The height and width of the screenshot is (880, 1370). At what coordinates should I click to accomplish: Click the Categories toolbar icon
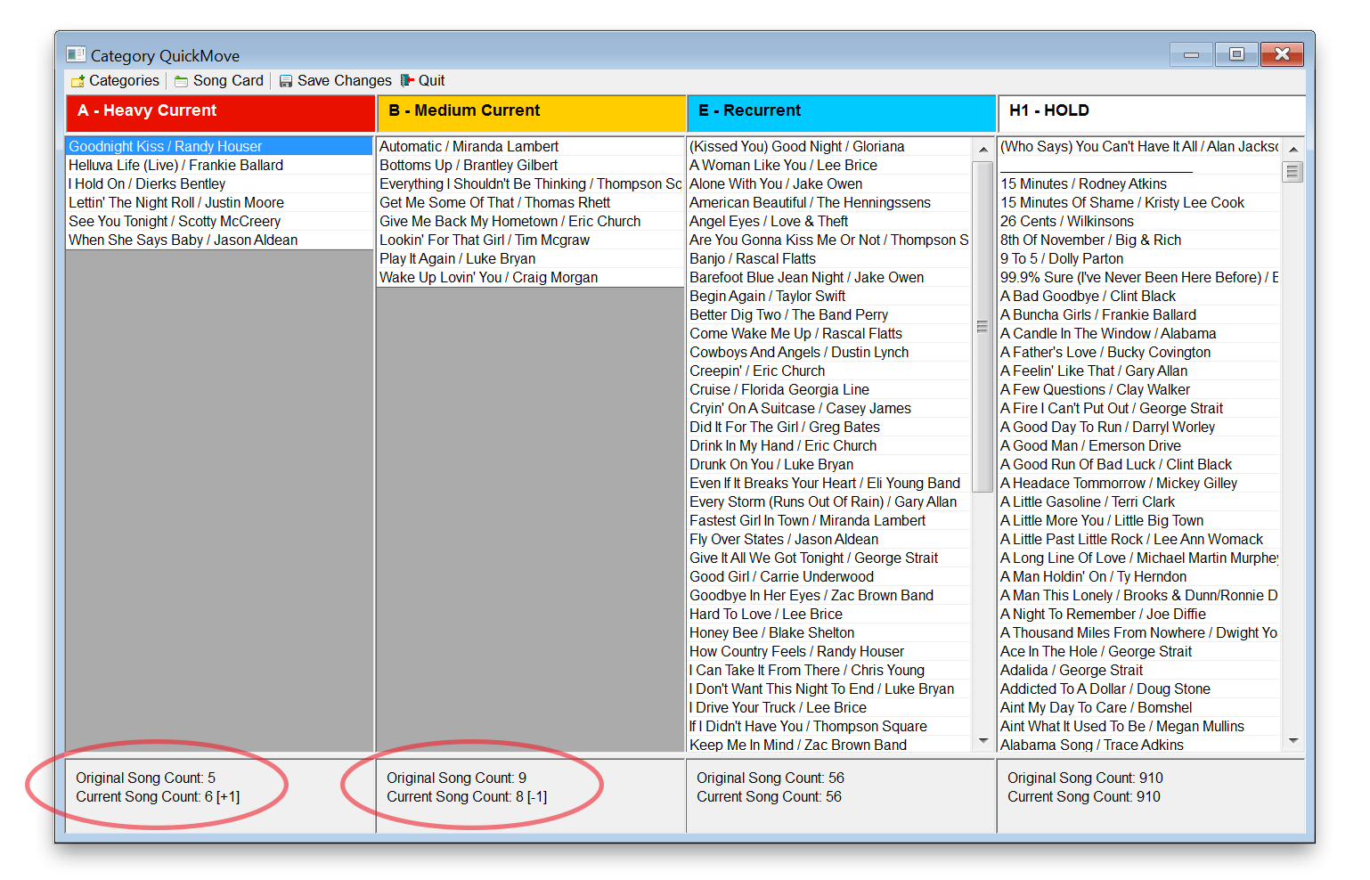pos(78,81)
